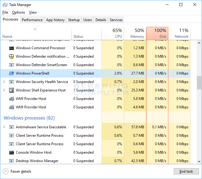Switch to the Performance tab
Image resolution: width=202 pixels, height=179 pixels.
point(32,20)
